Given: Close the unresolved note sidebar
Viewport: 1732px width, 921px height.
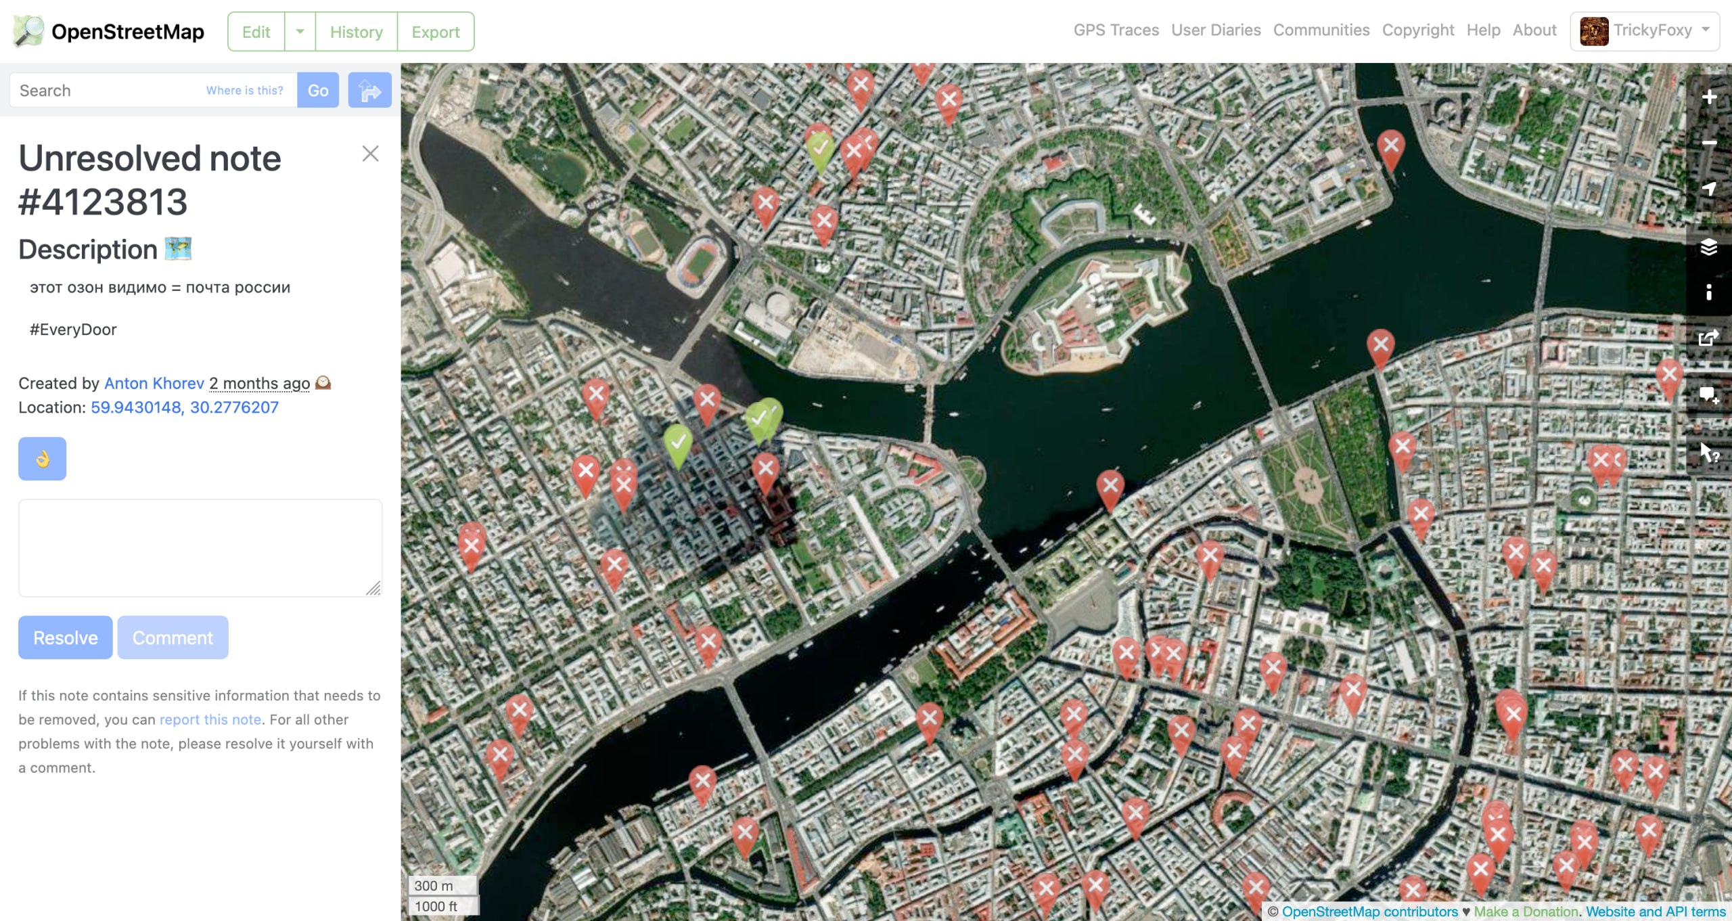Looking at the screenshot, I should point(370,154).
